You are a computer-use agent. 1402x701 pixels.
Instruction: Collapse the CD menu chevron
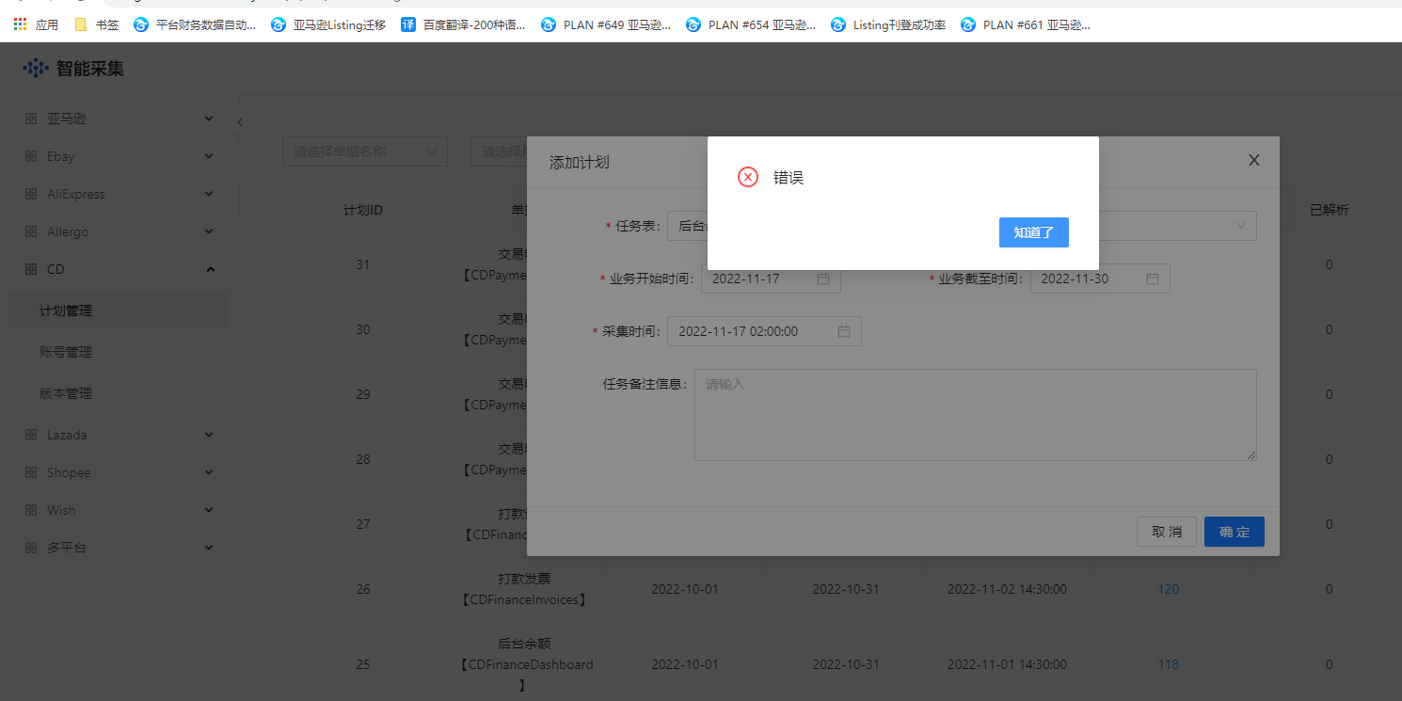210,269
